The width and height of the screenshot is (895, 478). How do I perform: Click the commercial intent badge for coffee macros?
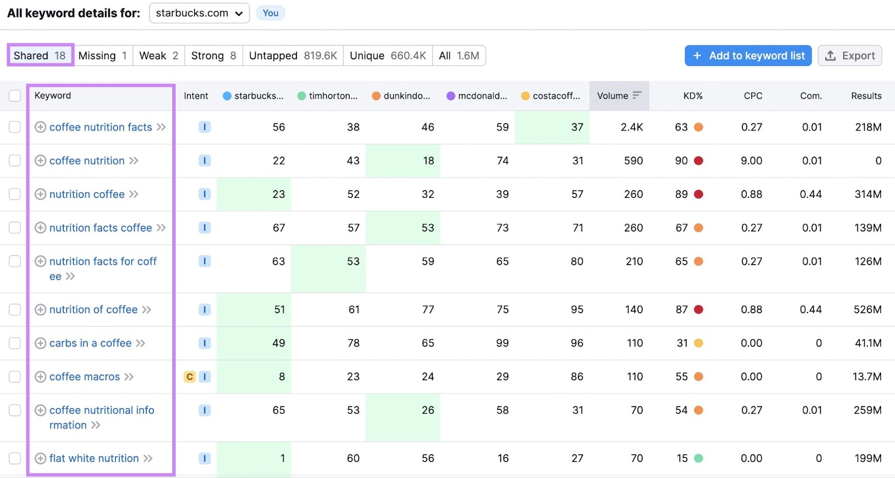[x=190, y=377]
